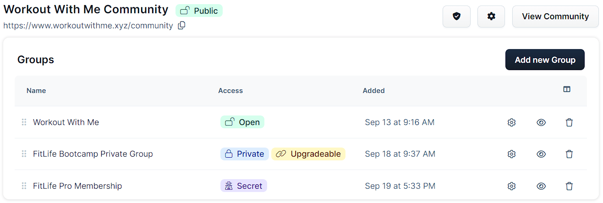
Task: Delete FitLife Bootcamp Private Group
Action: tap(569, 154)
